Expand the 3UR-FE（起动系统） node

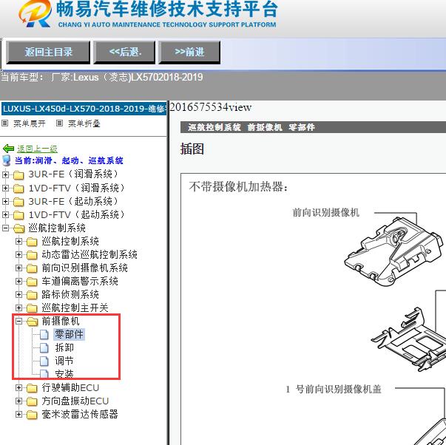point(5,201)
